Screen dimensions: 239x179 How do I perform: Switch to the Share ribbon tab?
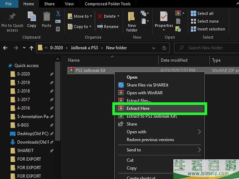[49, 4]
